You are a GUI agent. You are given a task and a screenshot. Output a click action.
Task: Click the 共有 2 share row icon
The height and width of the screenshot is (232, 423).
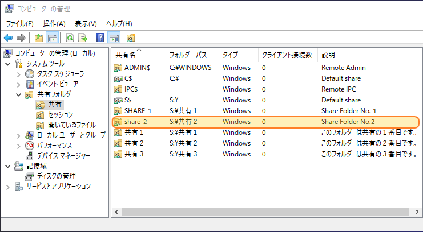(x=118, y=143)
